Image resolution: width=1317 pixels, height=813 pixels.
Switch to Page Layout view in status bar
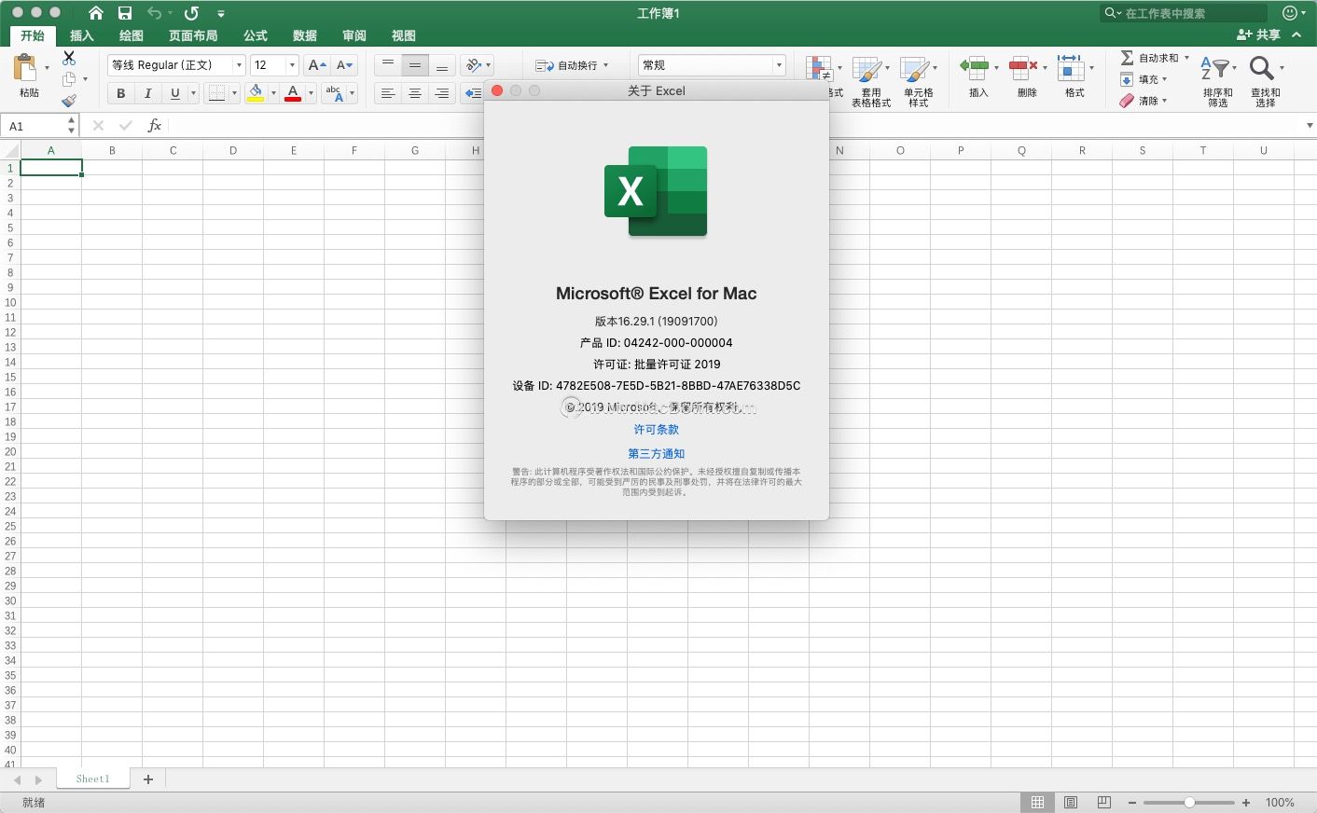point(1071,803)
